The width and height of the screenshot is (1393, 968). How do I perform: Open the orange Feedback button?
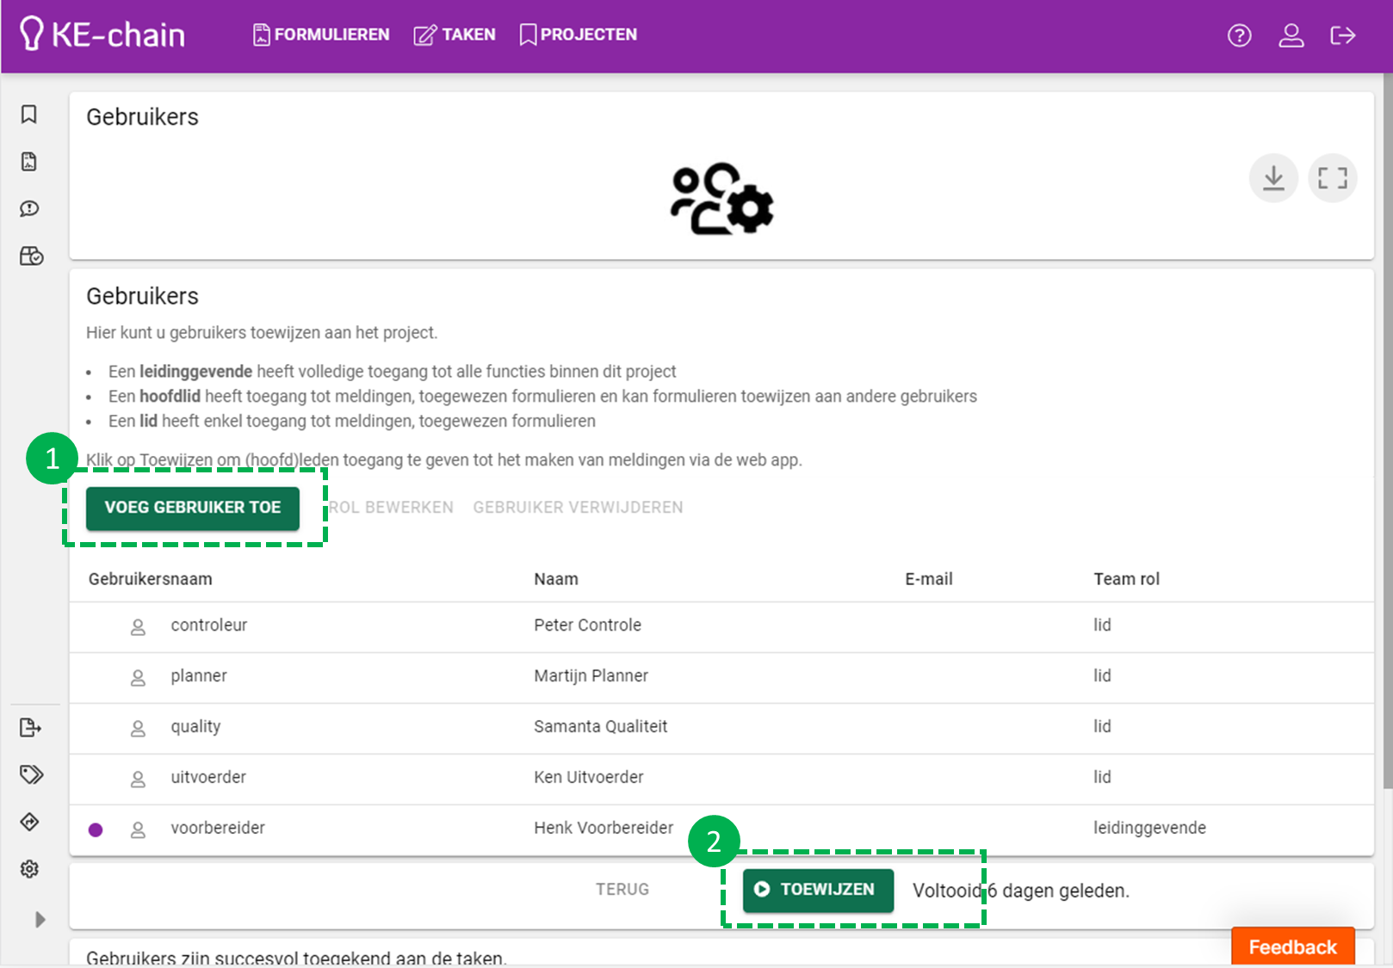[x=1292, y=947]
